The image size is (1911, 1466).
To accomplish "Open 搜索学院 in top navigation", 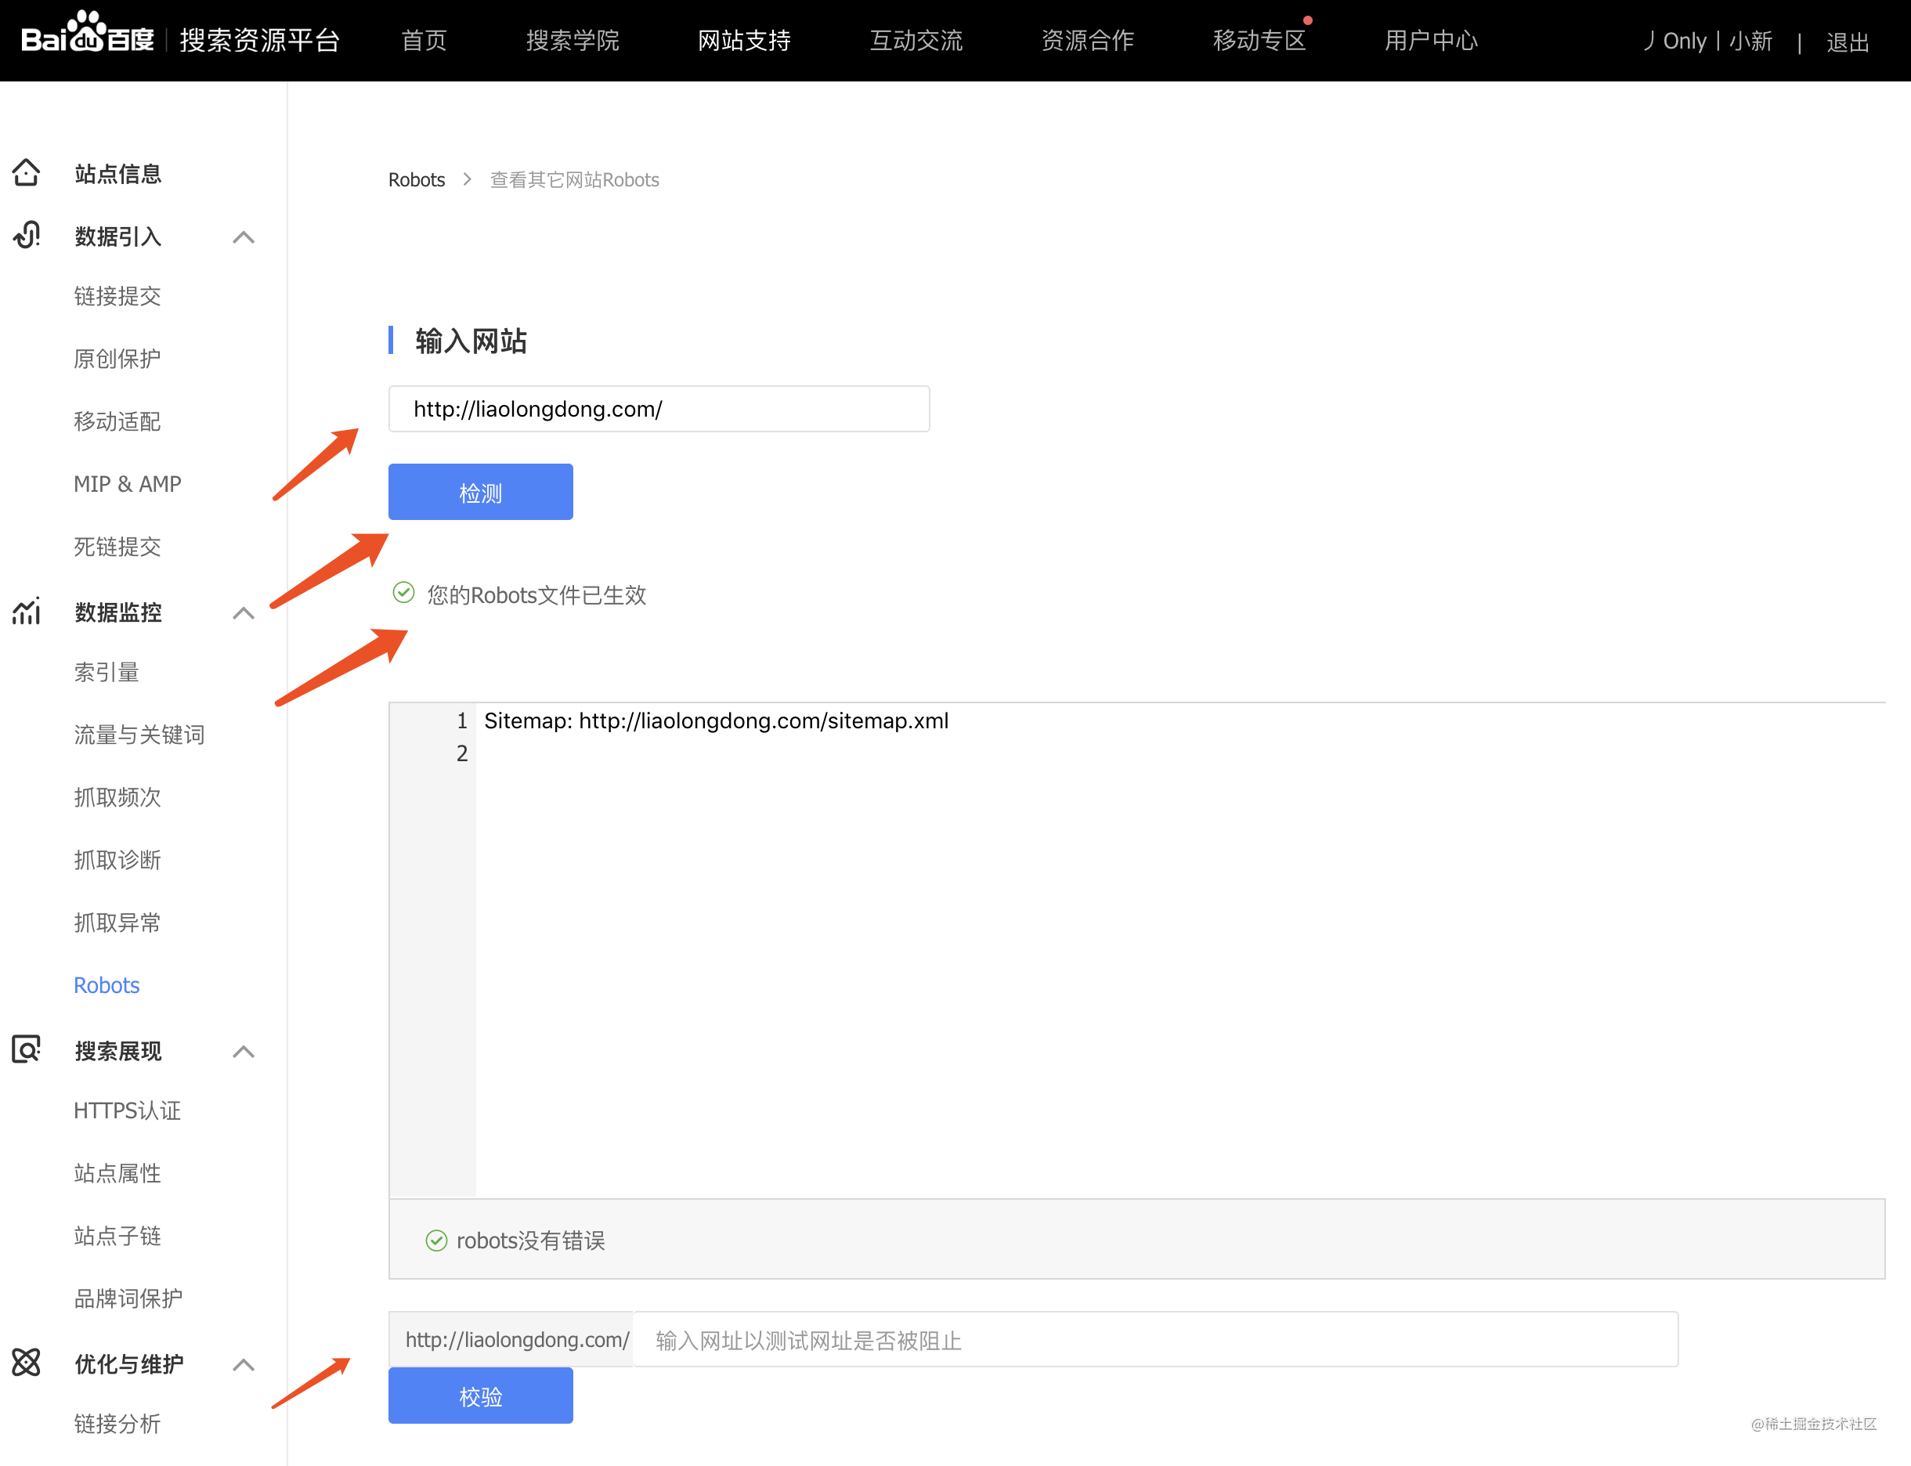I will 573,40.
